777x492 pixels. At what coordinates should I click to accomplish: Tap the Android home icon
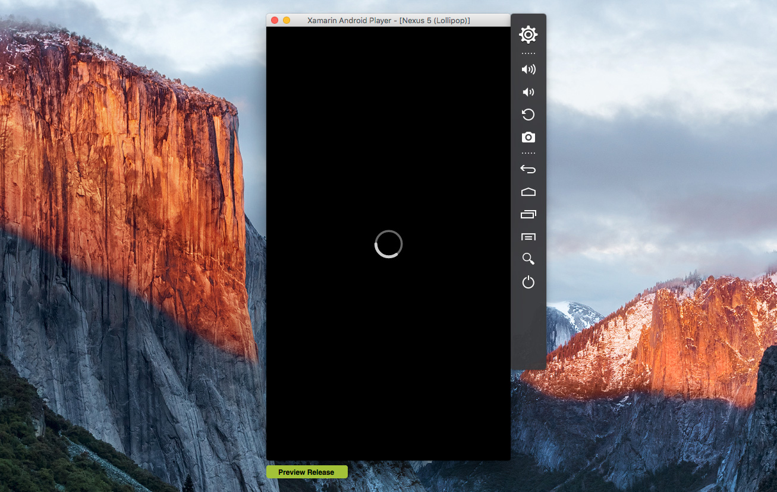click(x=528, y=192)
